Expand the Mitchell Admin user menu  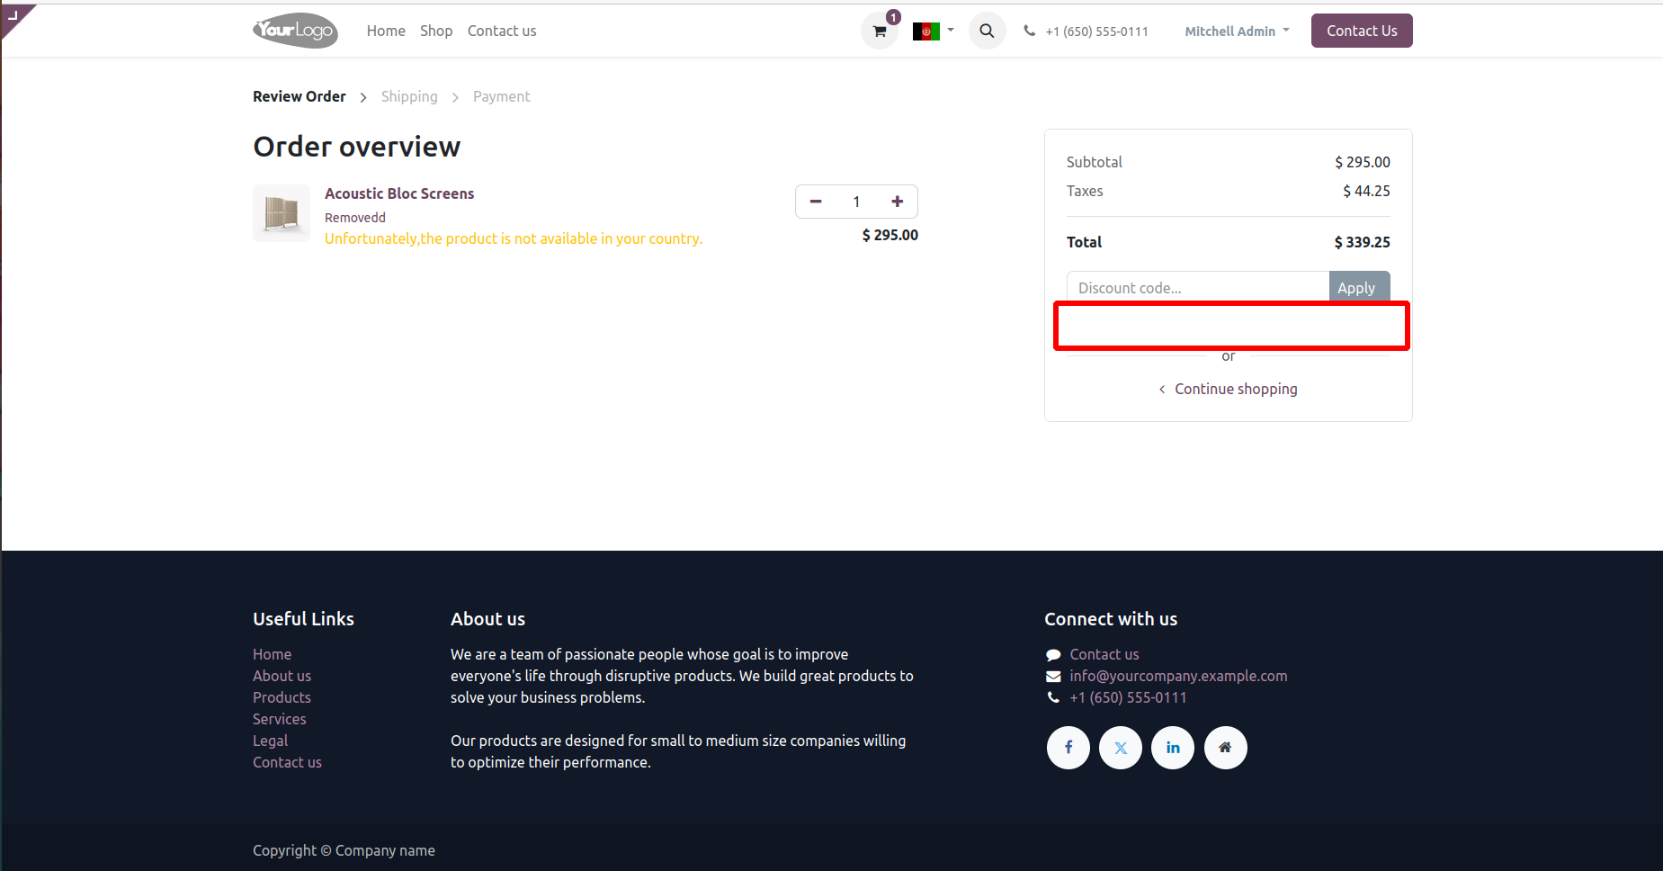click(x=1237, y=31)
